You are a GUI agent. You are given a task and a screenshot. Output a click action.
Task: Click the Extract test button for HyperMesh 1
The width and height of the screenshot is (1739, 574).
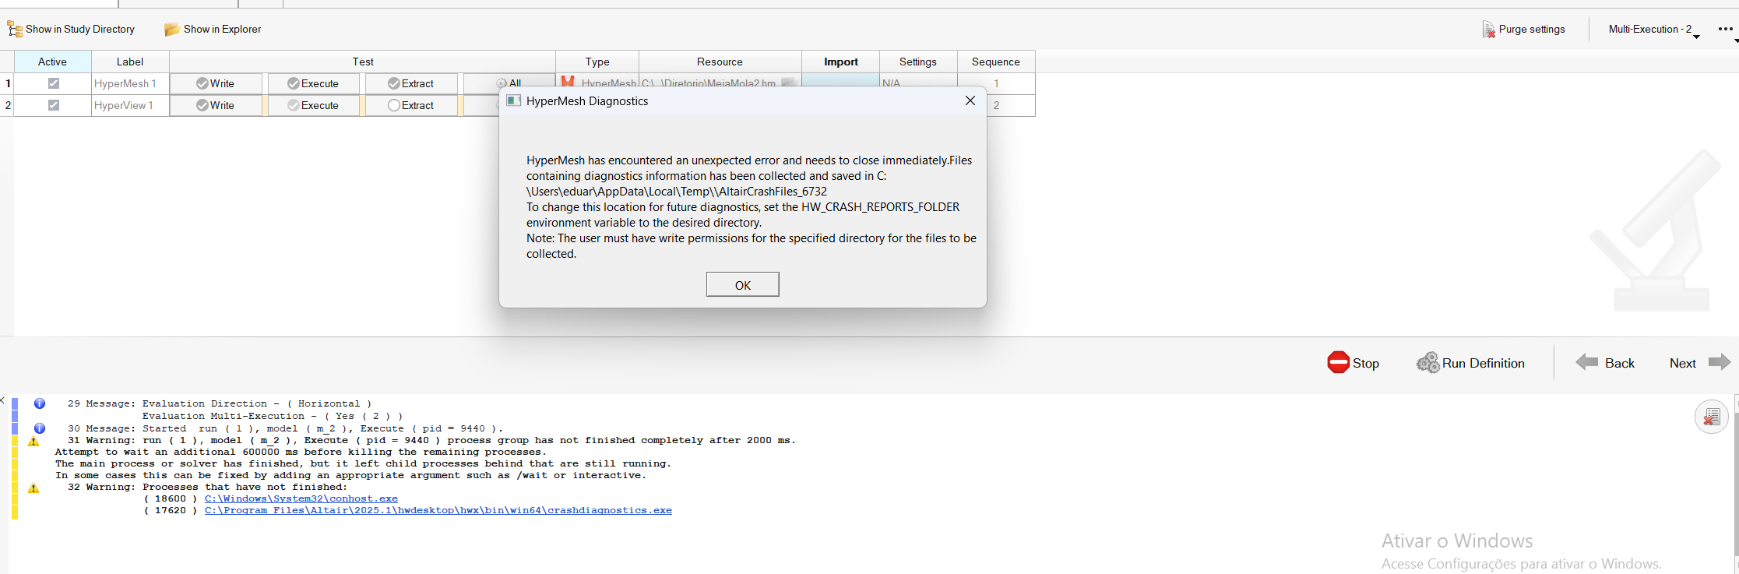(x=411, y=83)
